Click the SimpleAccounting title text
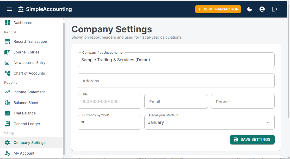 point(49,9)
